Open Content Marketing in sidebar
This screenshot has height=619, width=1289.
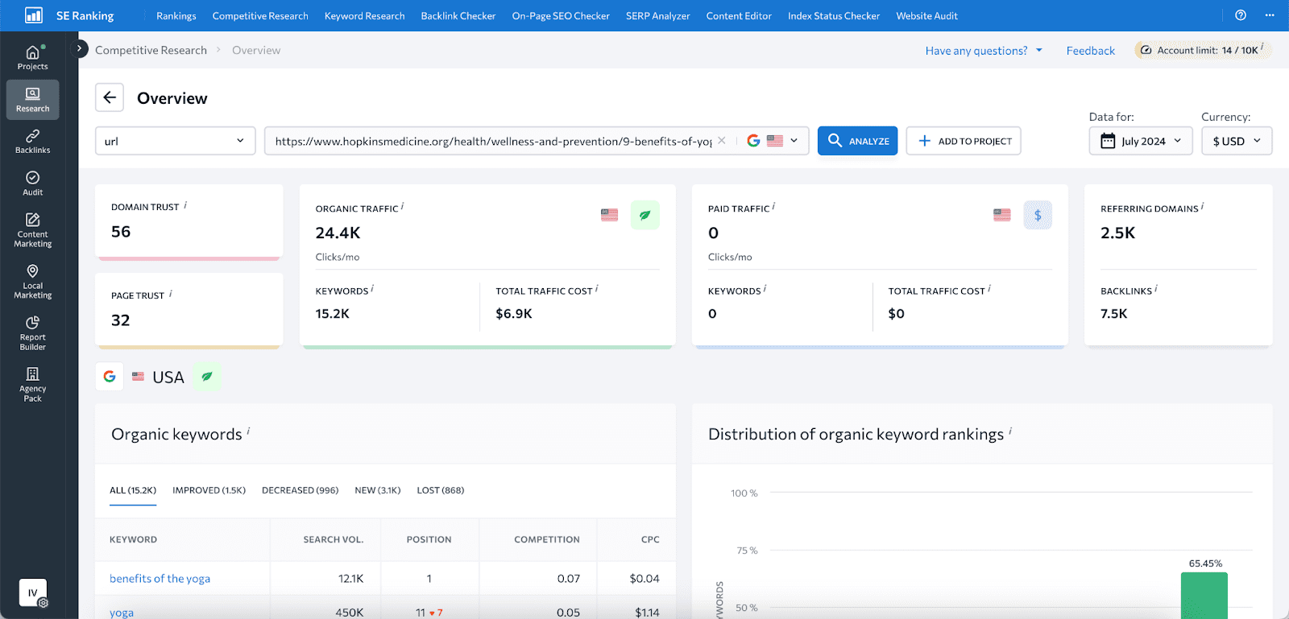(x=32, y=230)
